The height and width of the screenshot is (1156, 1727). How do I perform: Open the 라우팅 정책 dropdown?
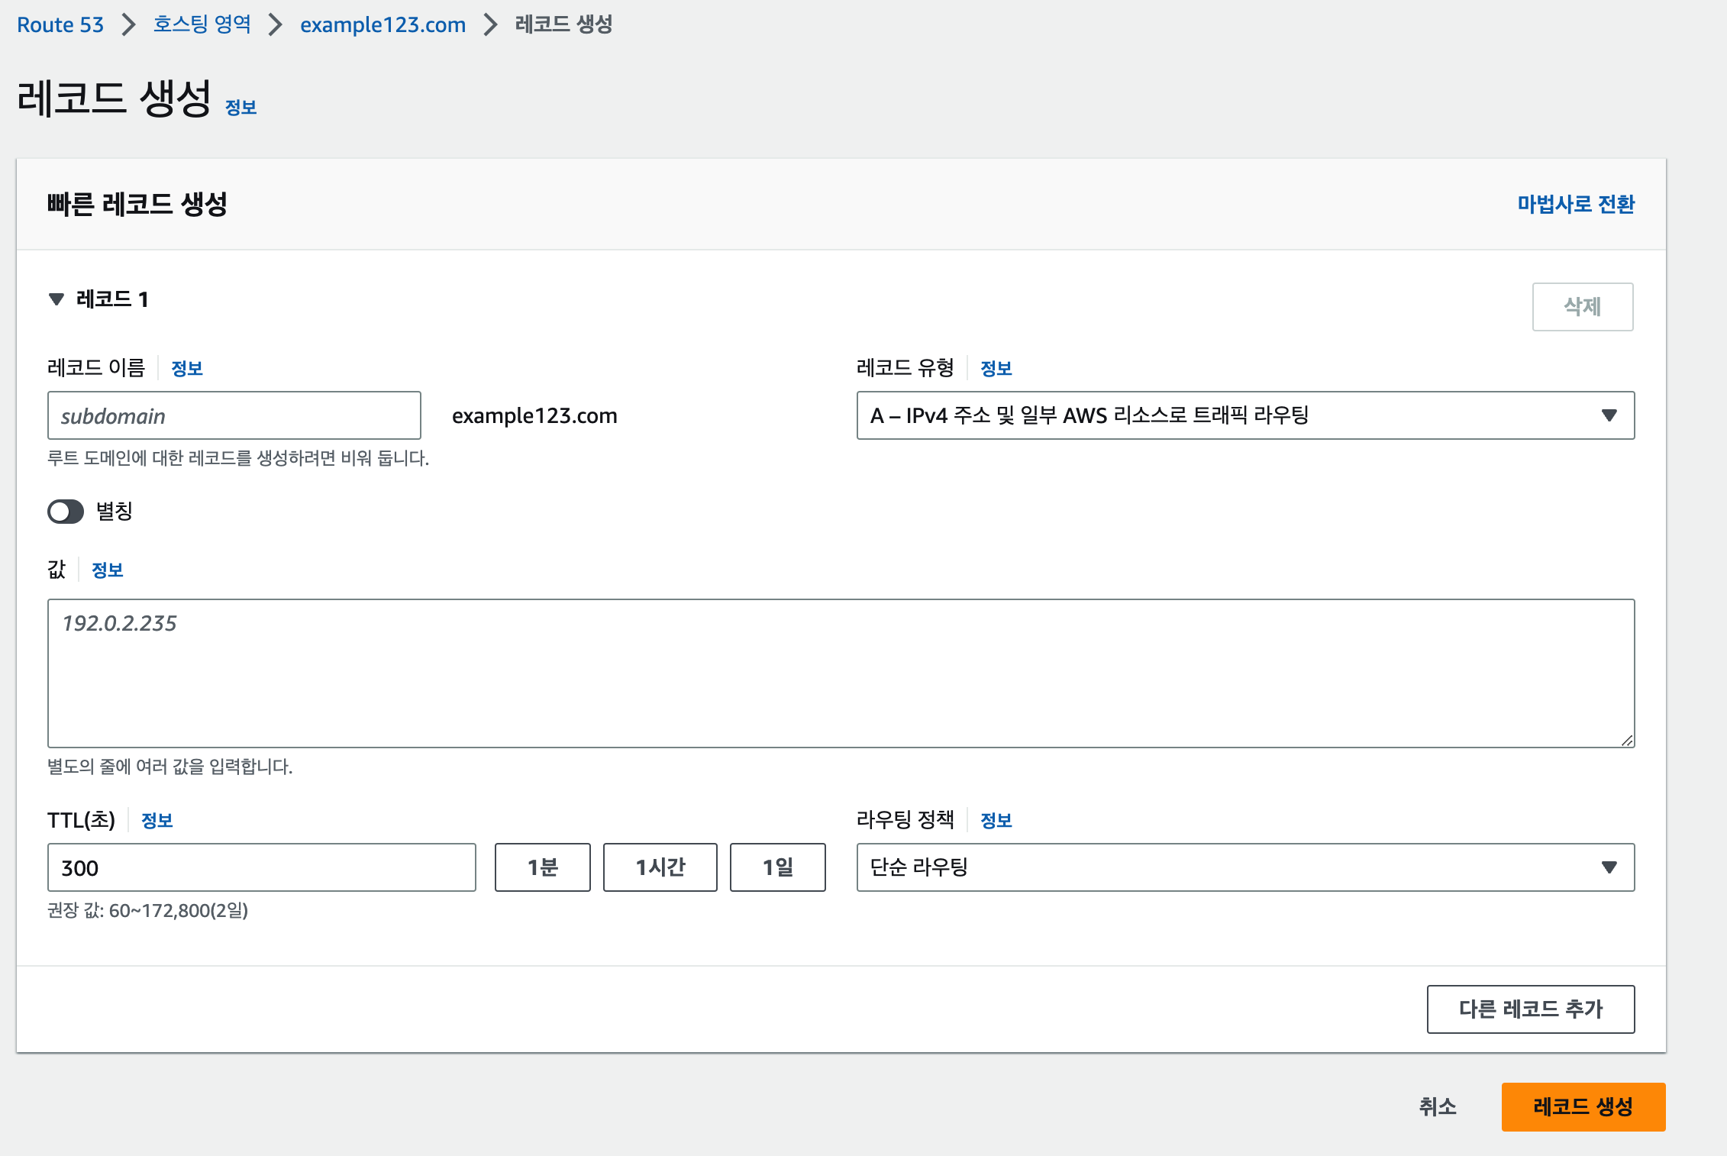tap(1244, 867)
